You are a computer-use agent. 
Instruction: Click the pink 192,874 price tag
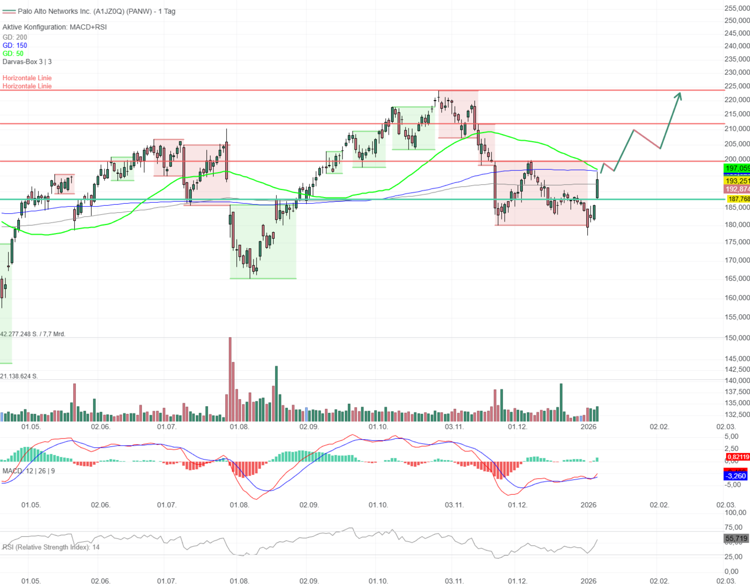pos(737,189)
